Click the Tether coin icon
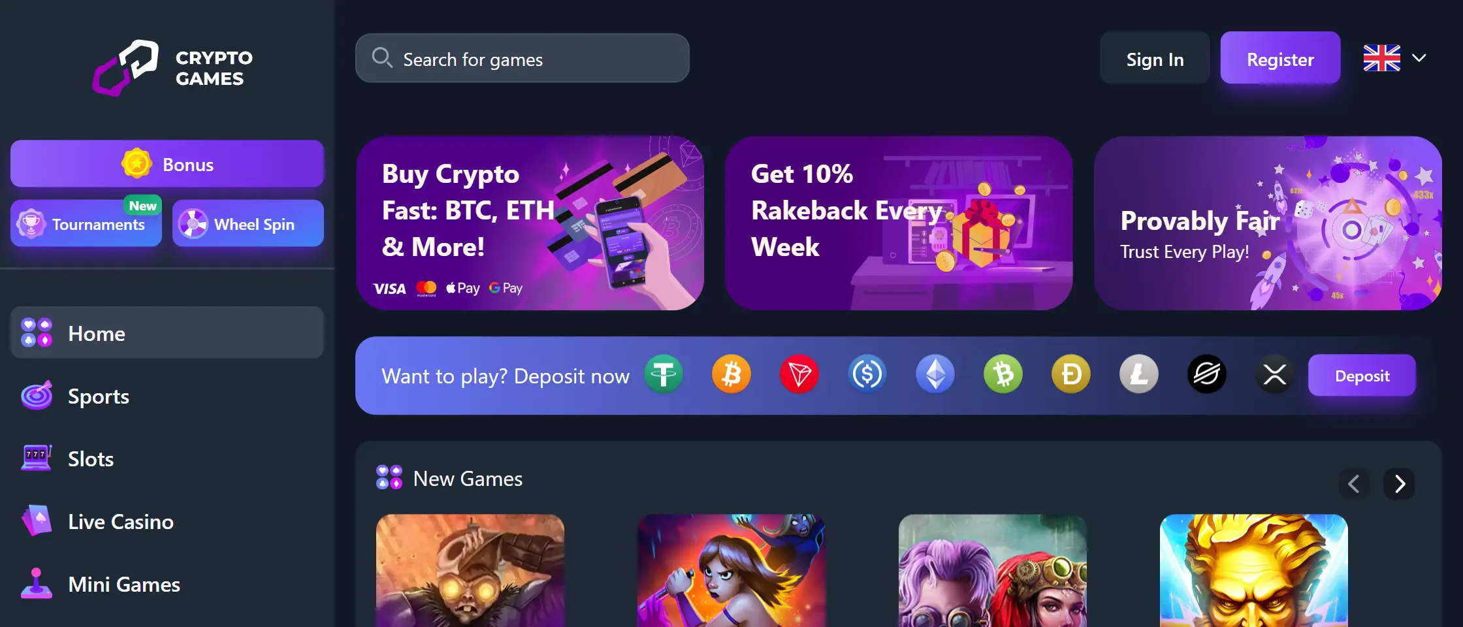1463x627 pixels. click(664, 374)
